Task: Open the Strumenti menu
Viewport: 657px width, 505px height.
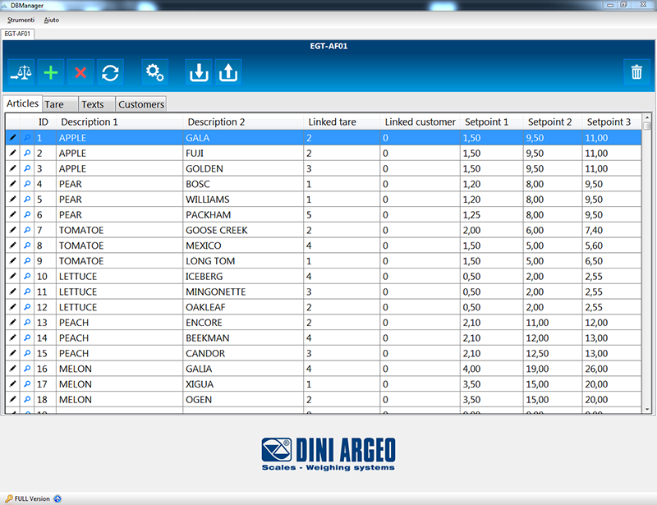Action: 22,19
